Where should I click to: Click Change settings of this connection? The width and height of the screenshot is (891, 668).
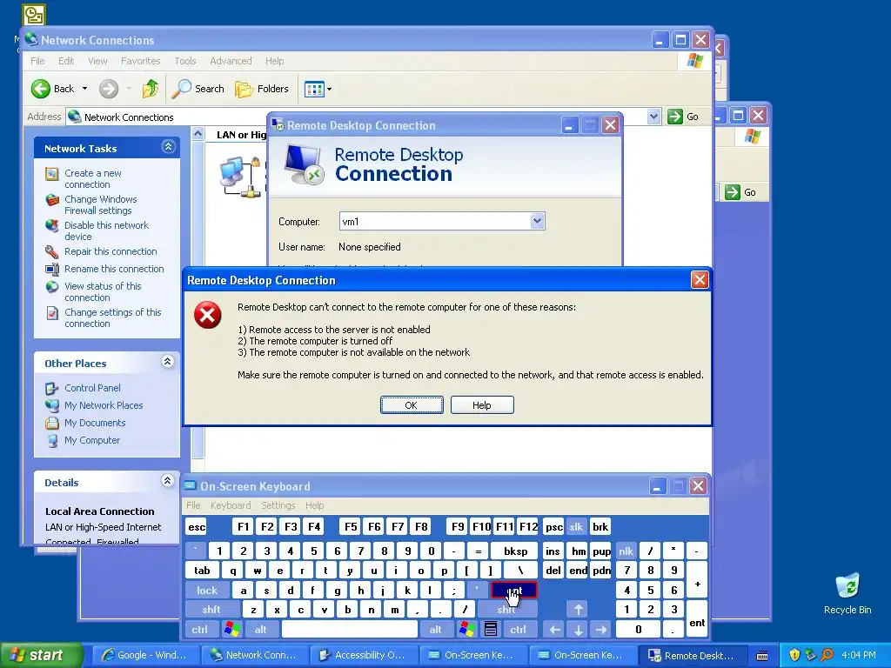[113, 317]
